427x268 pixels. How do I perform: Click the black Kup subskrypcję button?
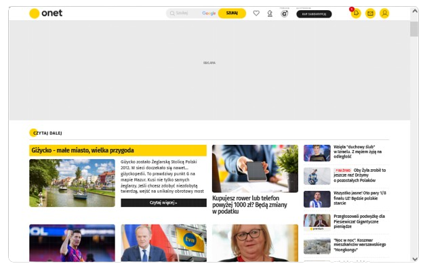click(314, 14)
